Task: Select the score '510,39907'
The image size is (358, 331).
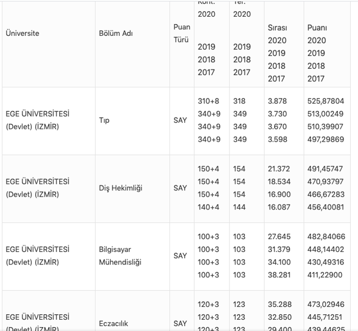Action: click(x=326, y=127)
